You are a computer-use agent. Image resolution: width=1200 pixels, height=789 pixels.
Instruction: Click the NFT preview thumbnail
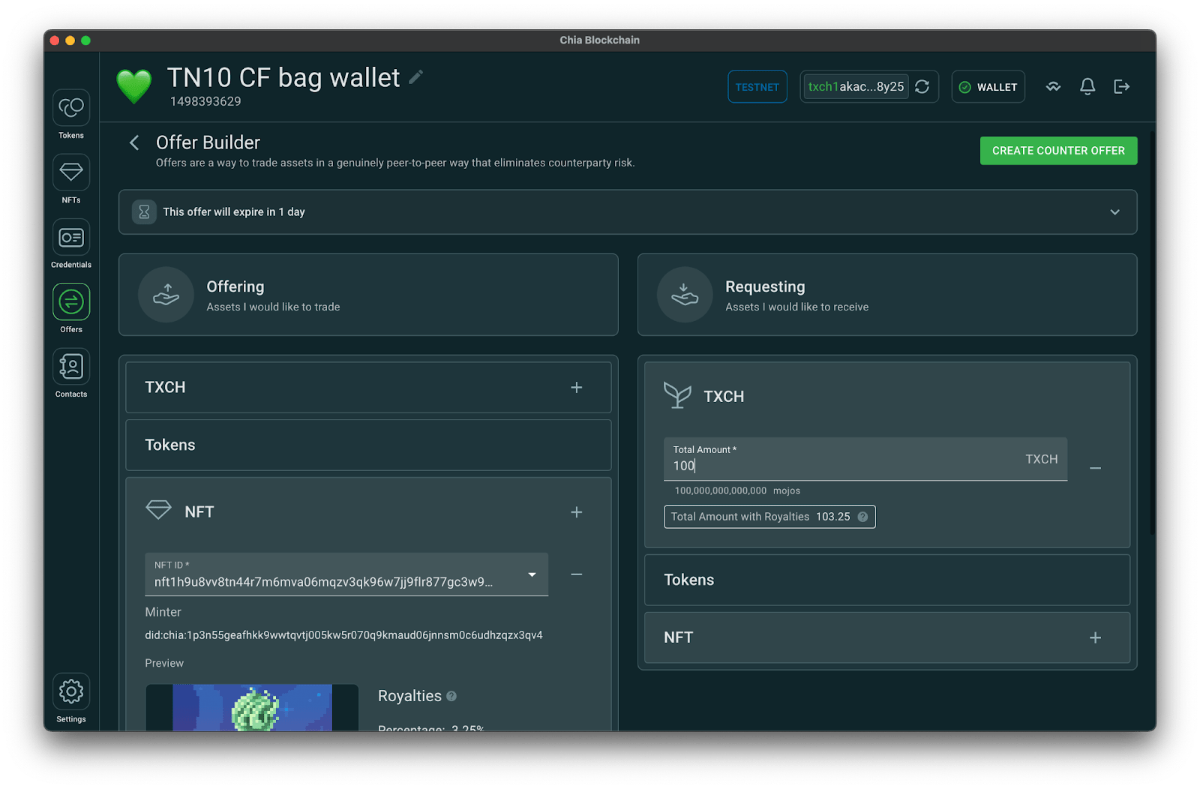[x=252, y=707]
